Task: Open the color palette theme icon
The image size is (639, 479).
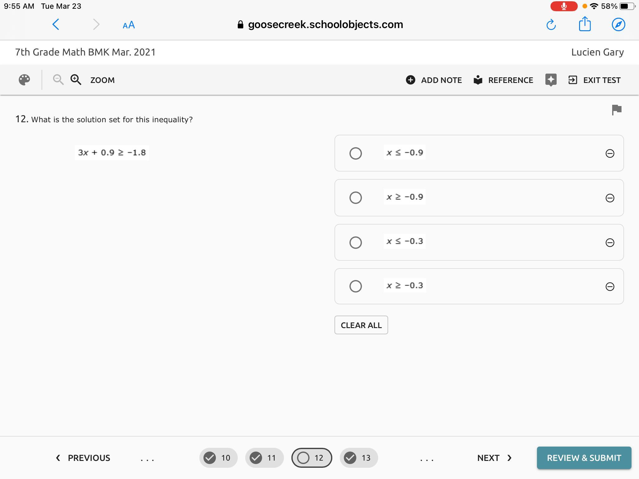Action: coord(24,80)
